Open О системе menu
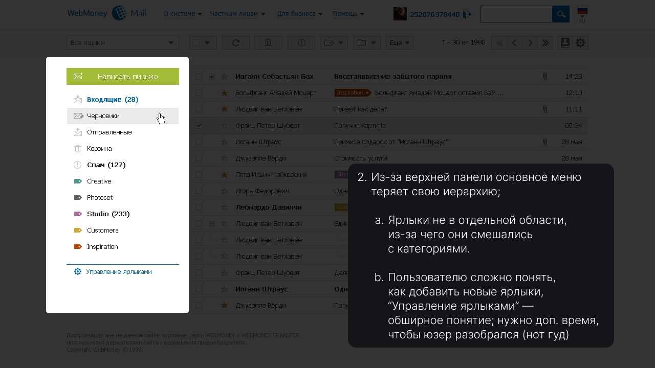Viewport: 655px width, 368px height. [183, 14]
